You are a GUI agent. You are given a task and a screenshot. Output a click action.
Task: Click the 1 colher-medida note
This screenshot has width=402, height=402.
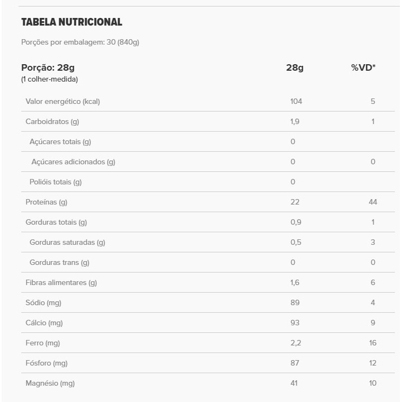(x=50, y=79)
